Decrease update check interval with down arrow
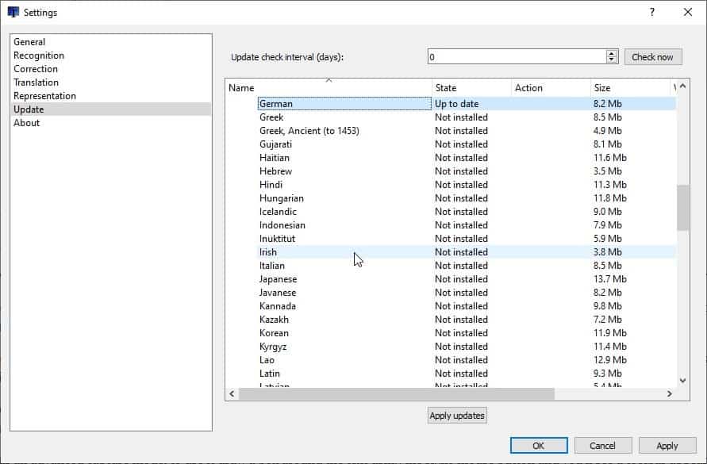Image resolution: width=707 pixels, height=464 pixels. pos(612,60)
